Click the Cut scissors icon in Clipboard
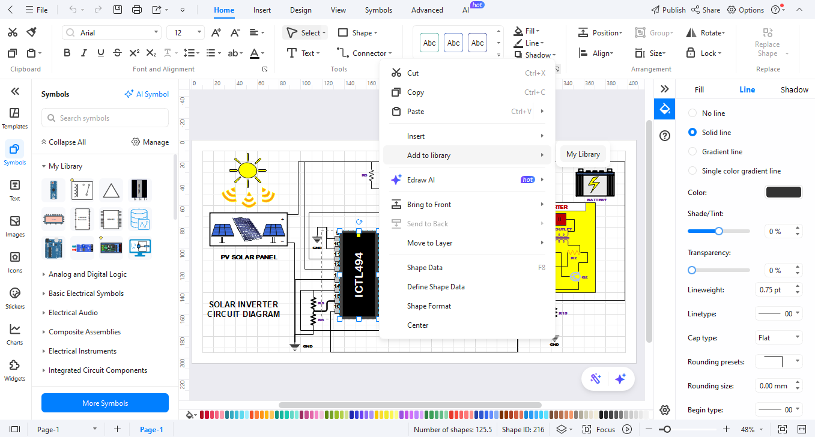 coord(13,32)
